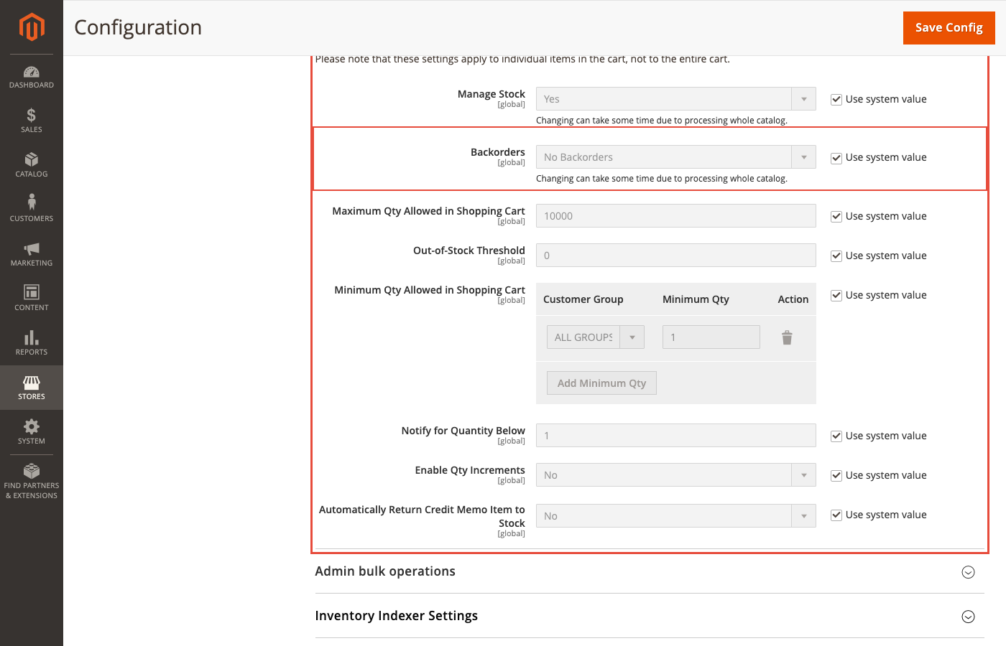Click the Maximum Qty Allowed input field

pyautogui.click(x=675, y=215)
